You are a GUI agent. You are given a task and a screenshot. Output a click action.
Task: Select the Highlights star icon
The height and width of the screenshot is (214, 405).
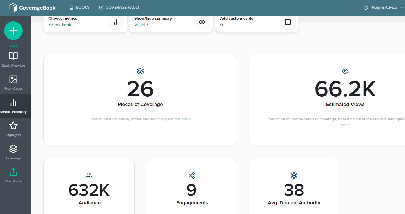point(13,126)
